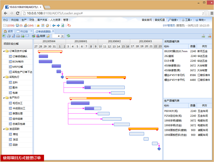The width and height of the screenshot is (214, 162).
Task: Sort by 数量 column in 采购跟催列表
Action: point(193,46)
